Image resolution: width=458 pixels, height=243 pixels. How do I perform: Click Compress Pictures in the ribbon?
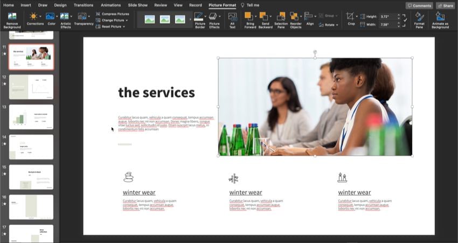click(x=115, y=14)
